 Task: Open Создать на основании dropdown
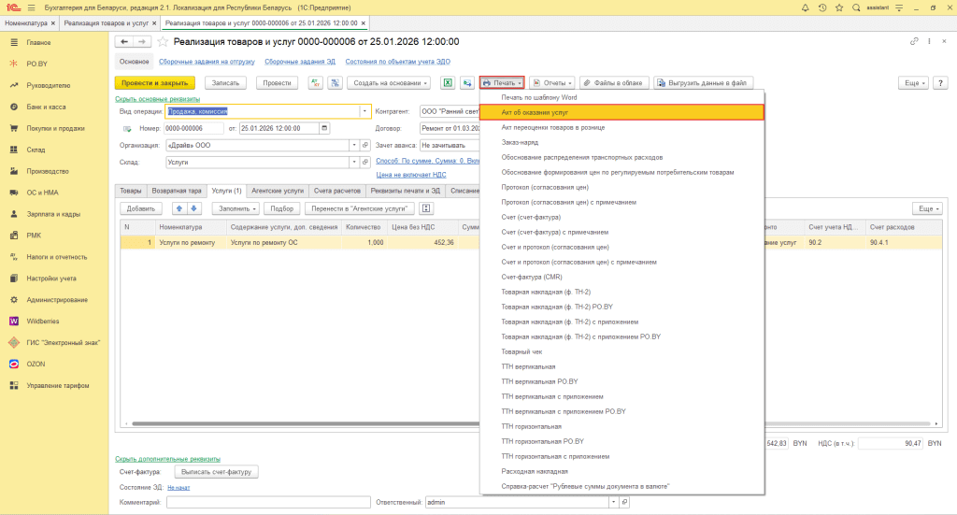(389, 82)
